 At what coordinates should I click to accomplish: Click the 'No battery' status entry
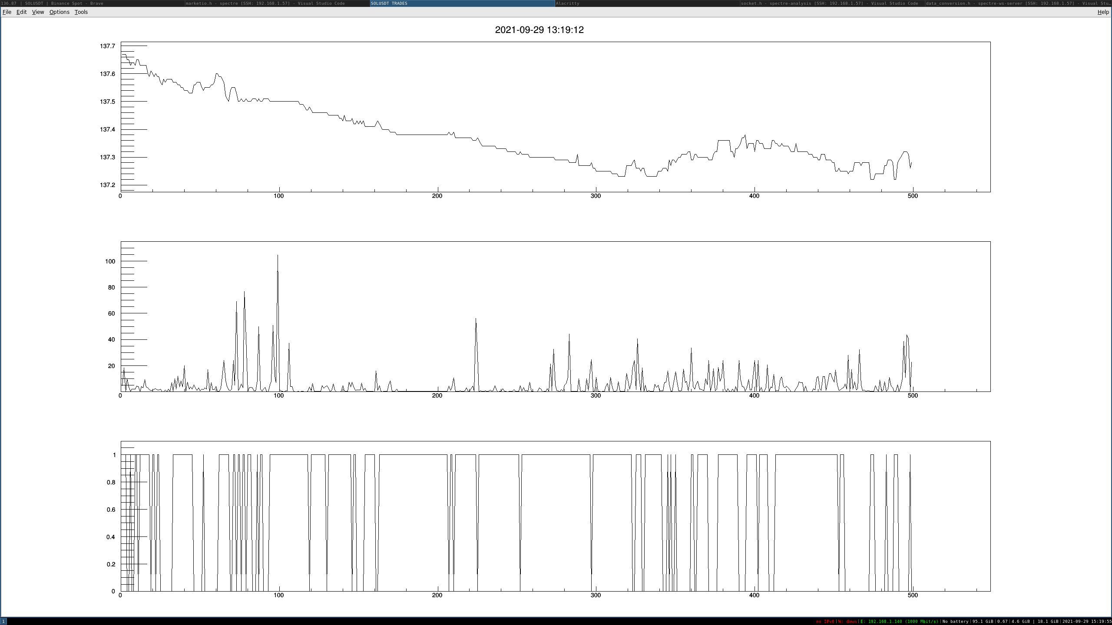click(955, 622)
